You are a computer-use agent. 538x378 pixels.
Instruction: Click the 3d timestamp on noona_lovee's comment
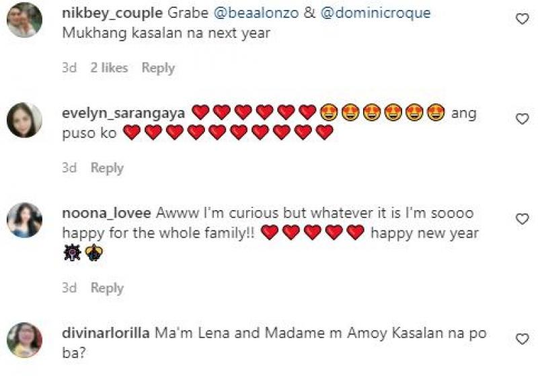click(x=69, y=288)
